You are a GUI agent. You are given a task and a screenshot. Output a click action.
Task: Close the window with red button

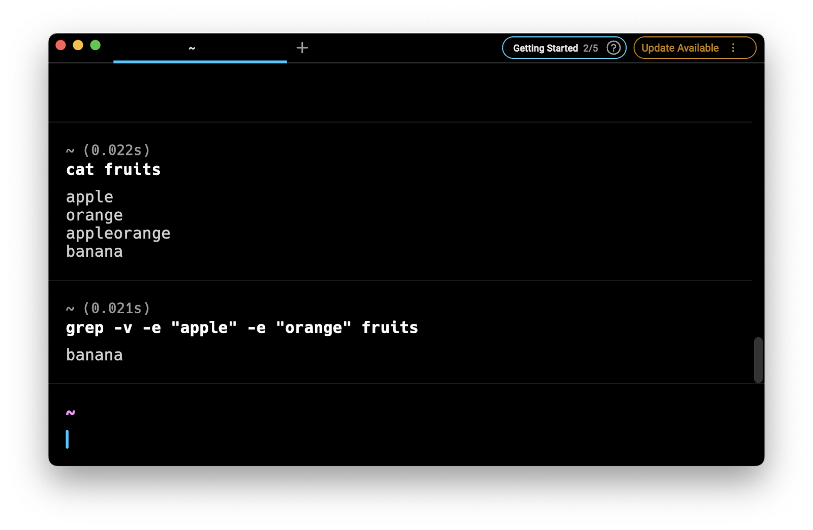tap(61, 45)
